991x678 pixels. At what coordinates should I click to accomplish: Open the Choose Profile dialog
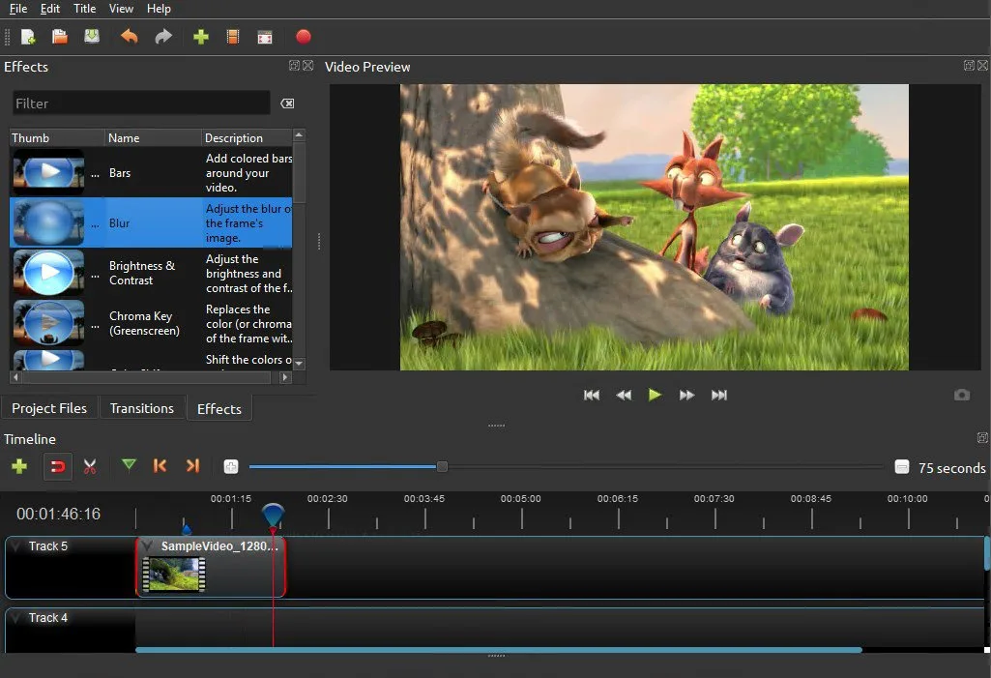coord(232,36)
